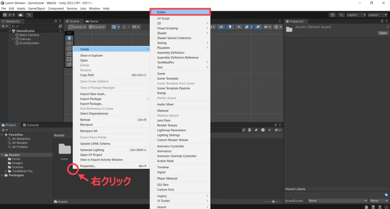This screenshot has height=209, width=390.
Task: Open the GameObject menu in menu bar
Action: (x=37, y=9)
